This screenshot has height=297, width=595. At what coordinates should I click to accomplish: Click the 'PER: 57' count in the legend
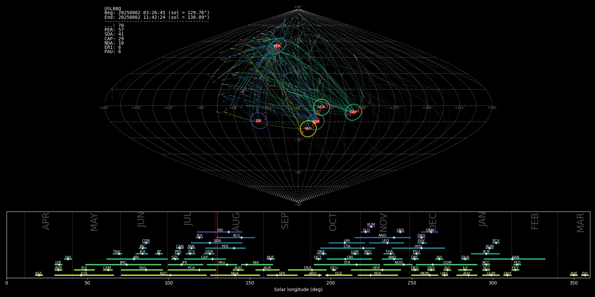point(114,30)
